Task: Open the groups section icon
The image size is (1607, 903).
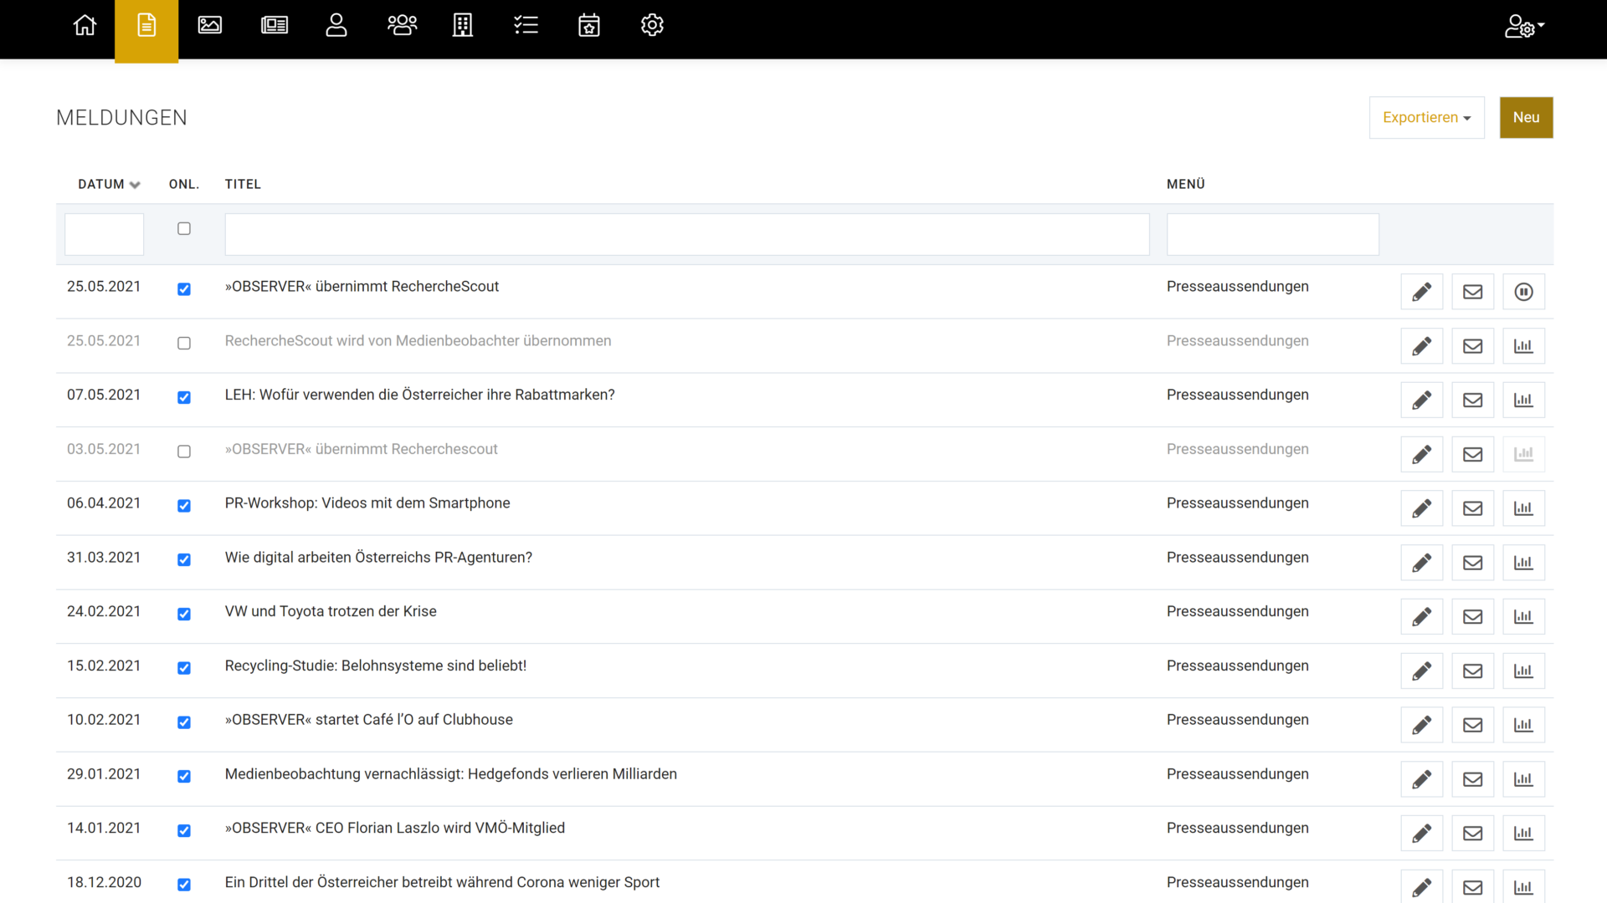Action: [x=402, y=26]
